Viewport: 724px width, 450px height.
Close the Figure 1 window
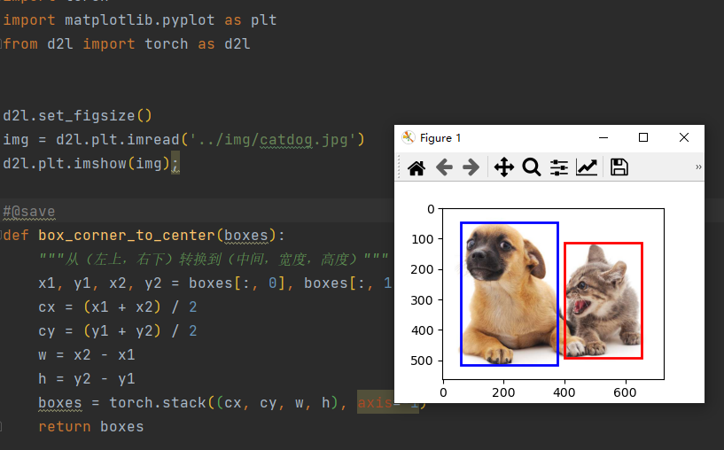[684, 137]
